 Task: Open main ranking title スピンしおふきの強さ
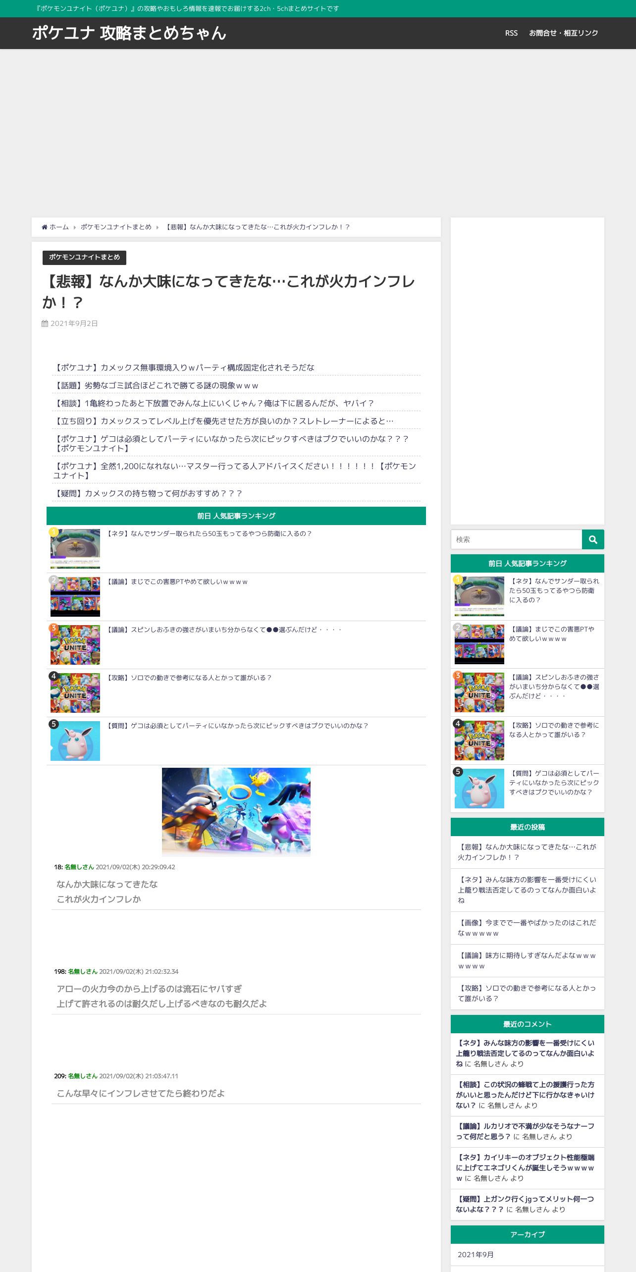pyautogui.click(x=223, y=630)
